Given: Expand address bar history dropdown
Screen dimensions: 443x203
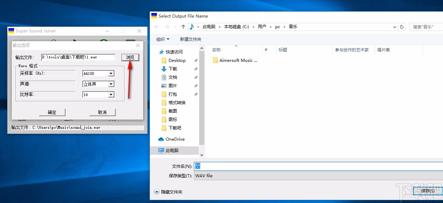Looking at the screenshot, I should point(394,27).
